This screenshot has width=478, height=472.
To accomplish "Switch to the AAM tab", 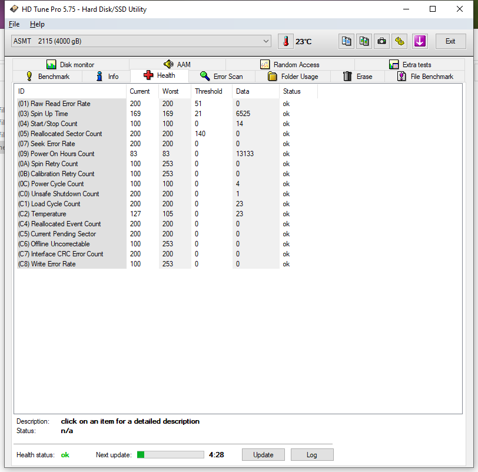I will click(x=177, y=65).
